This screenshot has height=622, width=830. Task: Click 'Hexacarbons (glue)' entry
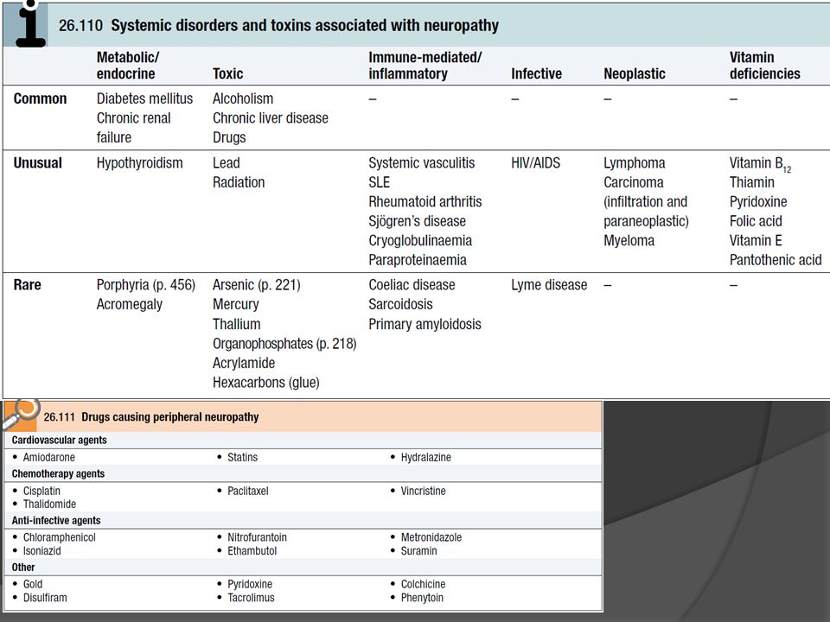coord(265,383)
